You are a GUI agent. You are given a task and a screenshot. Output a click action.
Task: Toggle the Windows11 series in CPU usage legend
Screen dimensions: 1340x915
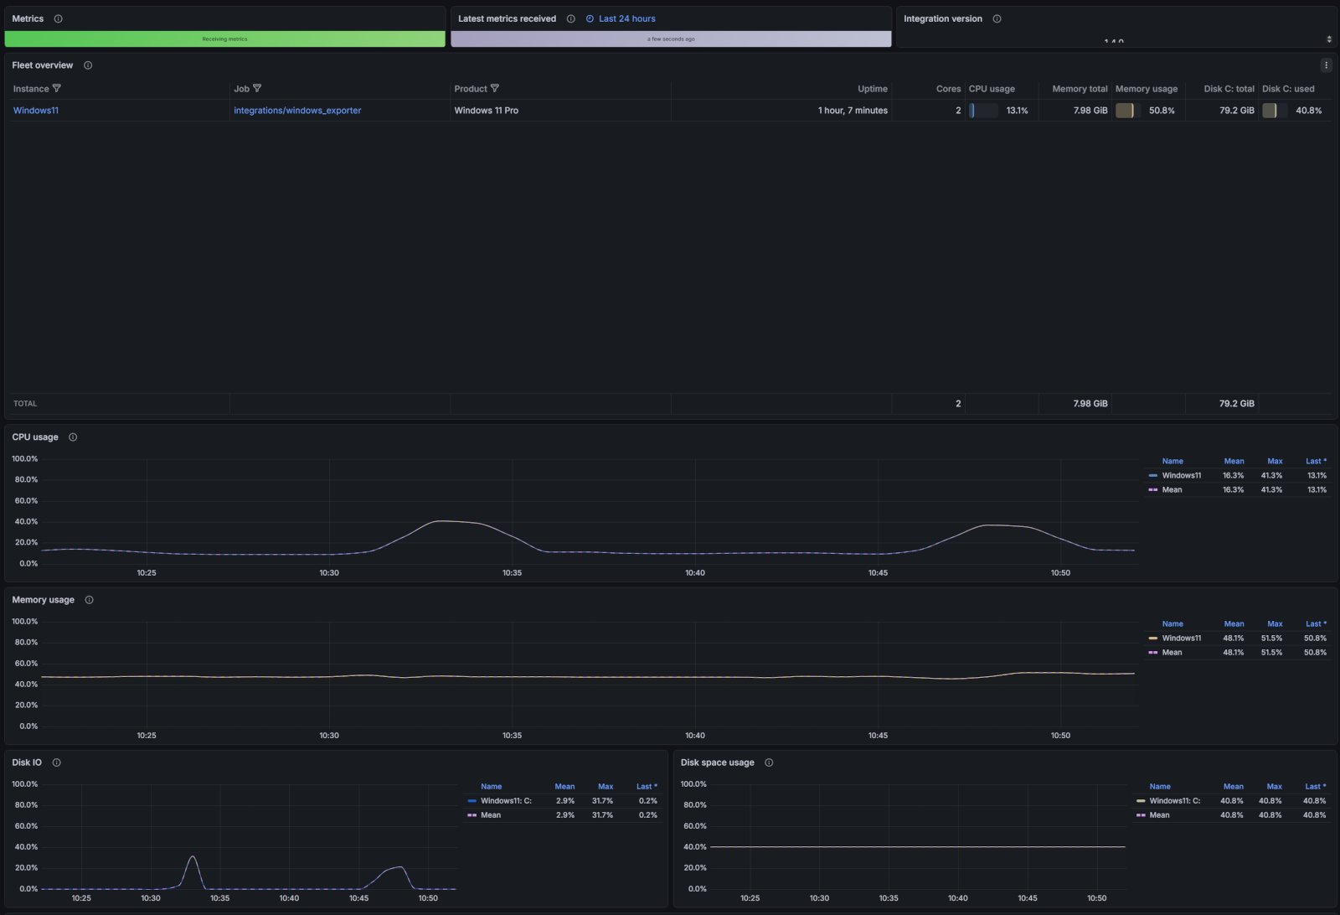(x=1183, y=475)
